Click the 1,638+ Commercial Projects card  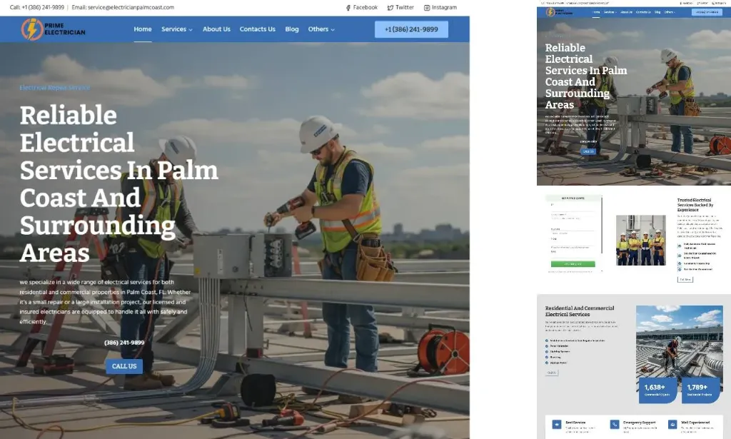tap(657, 390)
